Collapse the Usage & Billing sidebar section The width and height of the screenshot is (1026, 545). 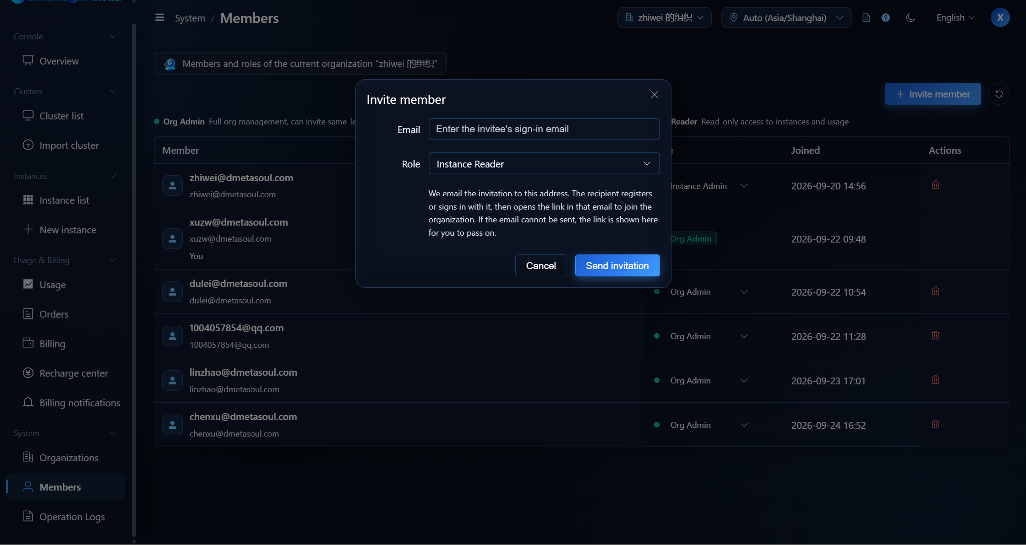(65, 260)
